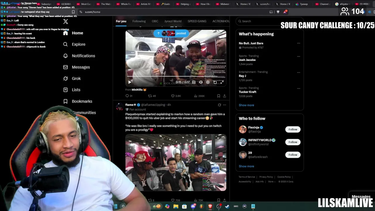Like the post with 2.6K likes
Image resolution: width=375 pixels, height=211 pixels.
(x=176, y=96)
